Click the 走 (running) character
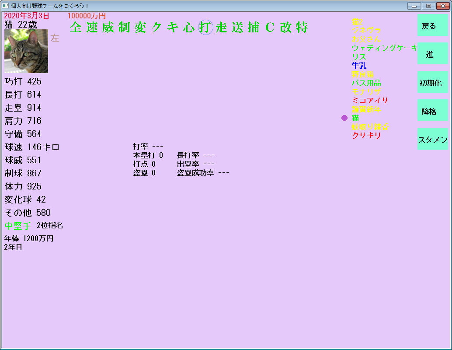Screen dimensions: 452x350 (x=221, y=28)
